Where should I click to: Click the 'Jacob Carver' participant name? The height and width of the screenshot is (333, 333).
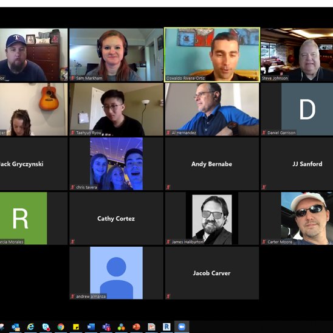tap(211, 273)
